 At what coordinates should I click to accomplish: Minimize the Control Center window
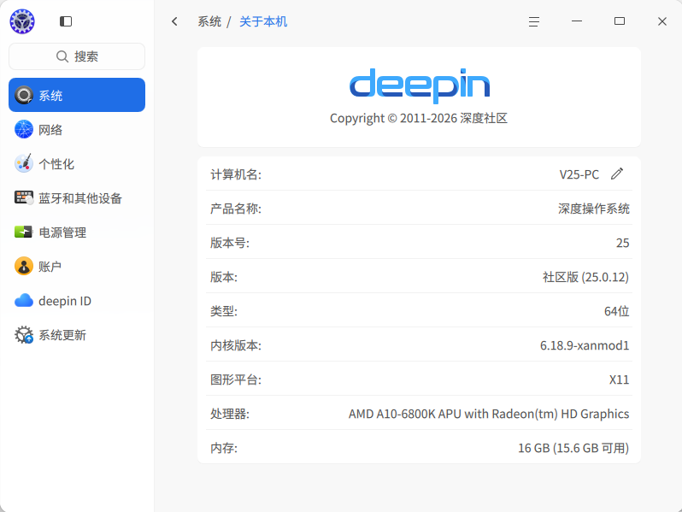click(577, 21)
